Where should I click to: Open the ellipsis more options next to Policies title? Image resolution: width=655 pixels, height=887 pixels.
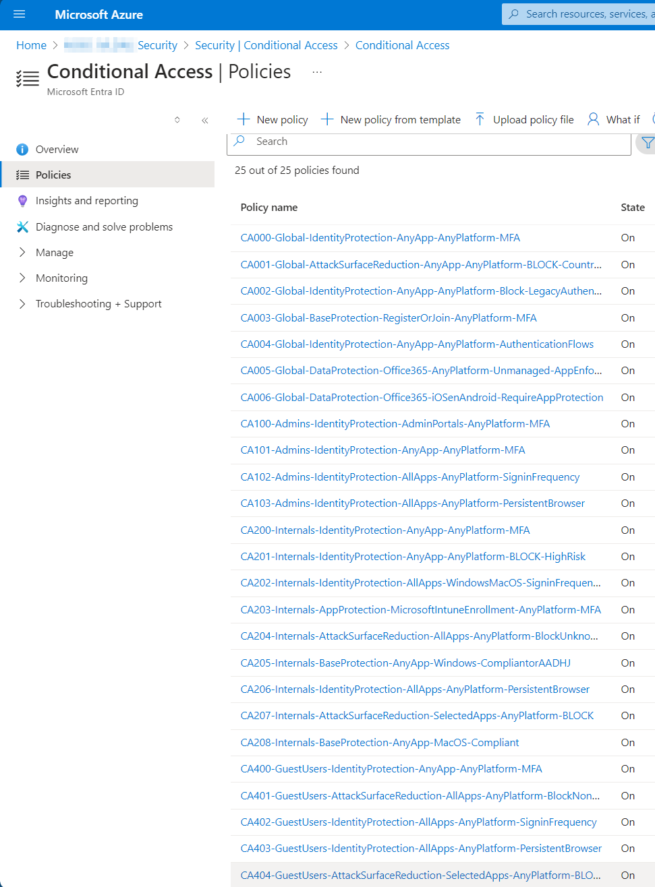[x=317, y=72]
